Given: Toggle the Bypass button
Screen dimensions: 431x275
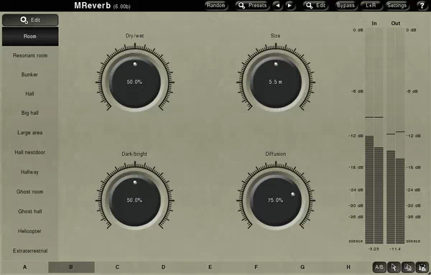Looking at the screenshot, I should tap(346, 6).
